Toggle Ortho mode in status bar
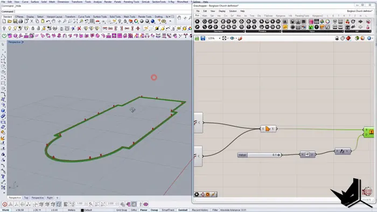The height and width of the screenshot is (212, 377). click(x=134, y=210)
